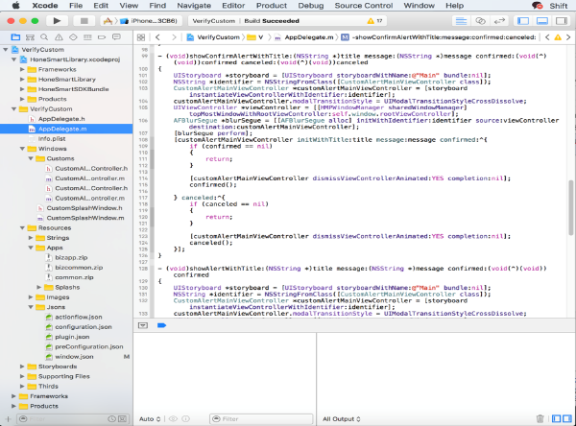Open the Debug navigator
Image resolution: width=576 pixels, height=426 pixels.
pos(87,37)
